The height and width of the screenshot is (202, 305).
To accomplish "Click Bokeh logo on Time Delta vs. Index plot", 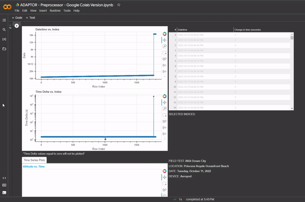I will tap(165, 96).
